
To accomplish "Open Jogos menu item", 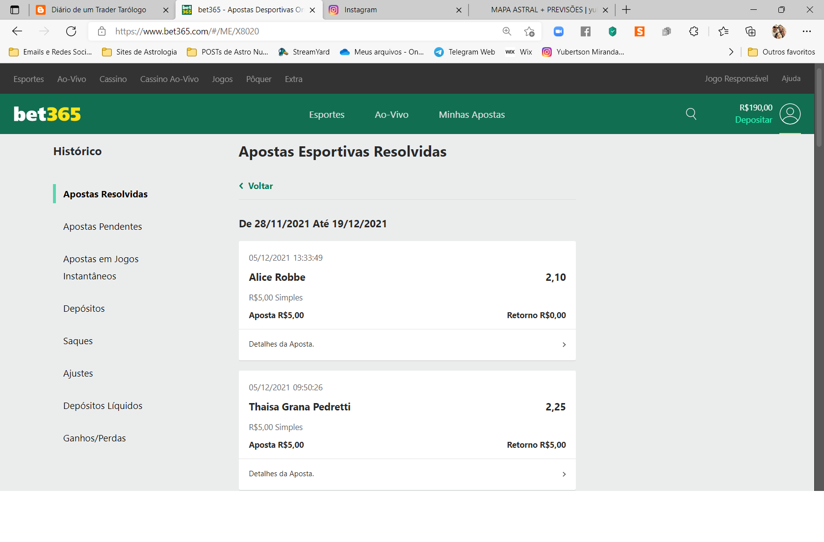I will click(x=222, y=79).
